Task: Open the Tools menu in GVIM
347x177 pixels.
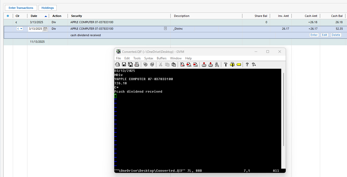Action: [x=137, y=58]
